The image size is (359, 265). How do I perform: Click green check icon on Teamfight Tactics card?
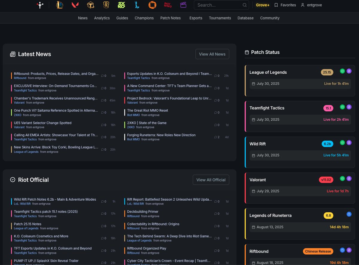pos(343,107)
